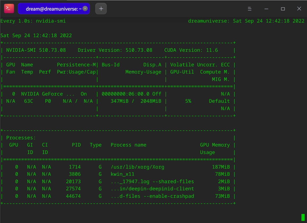
Task: Click the deepin-deepinid-client process name
Action: click(152, 189)
